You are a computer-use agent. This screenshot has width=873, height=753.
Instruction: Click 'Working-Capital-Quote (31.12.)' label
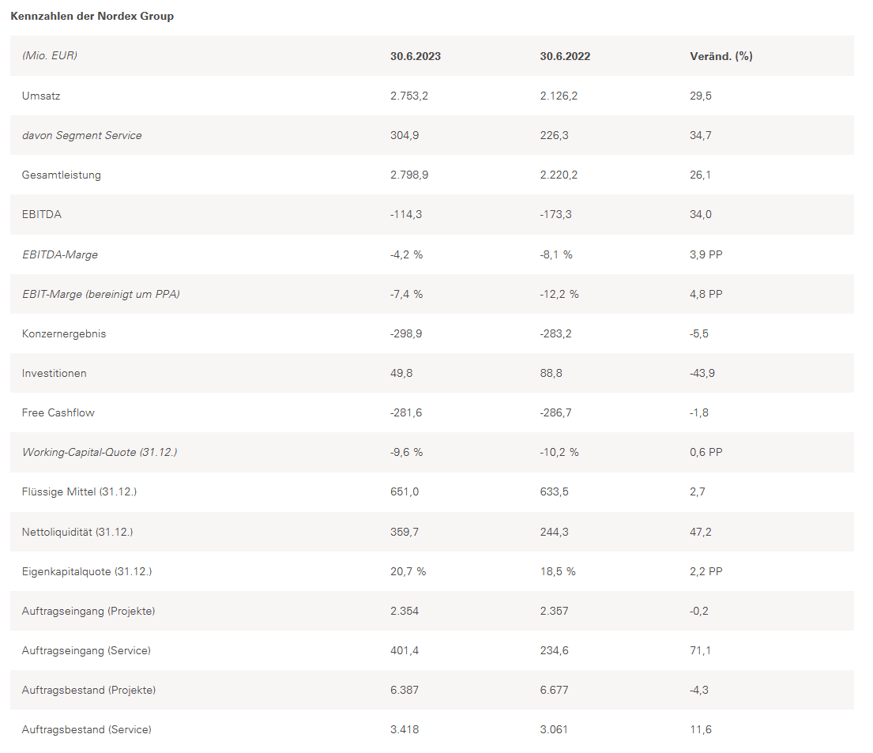100,452
